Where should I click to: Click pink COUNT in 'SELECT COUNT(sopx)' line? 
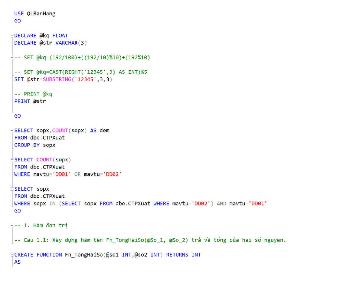click(x=44, y=159)
